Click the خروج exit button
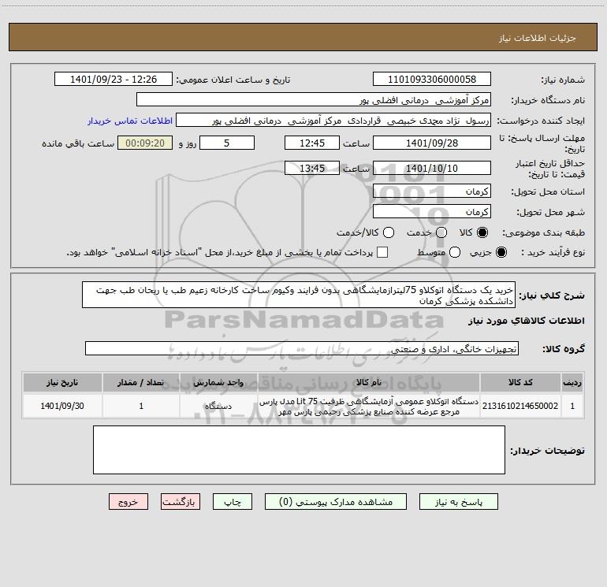The image size is (607, 587). (x=128, y=501)
